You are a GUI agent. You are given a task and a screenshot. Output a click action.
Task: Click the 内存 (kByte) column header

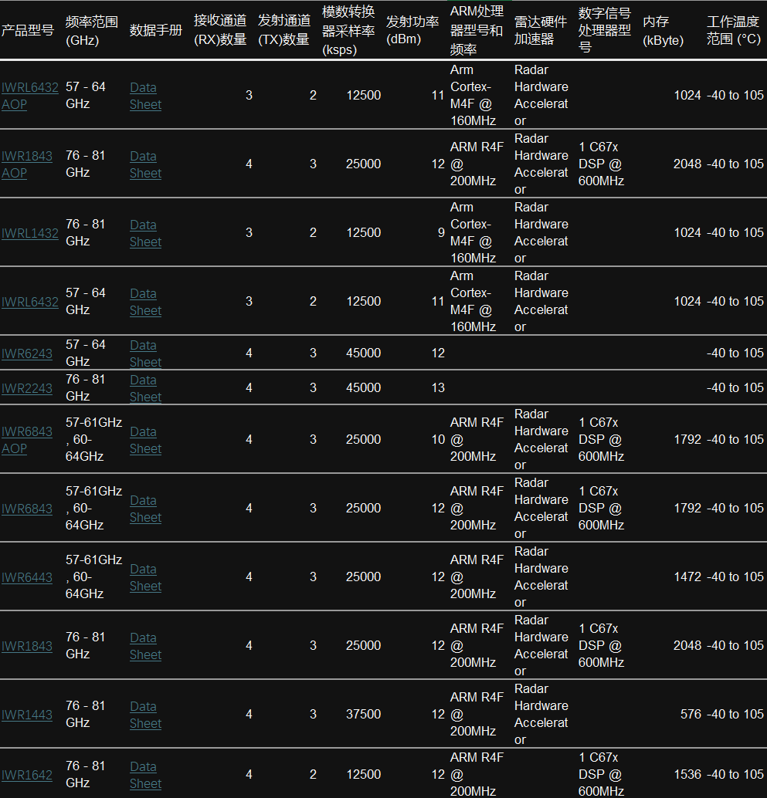tap(663, 31)
